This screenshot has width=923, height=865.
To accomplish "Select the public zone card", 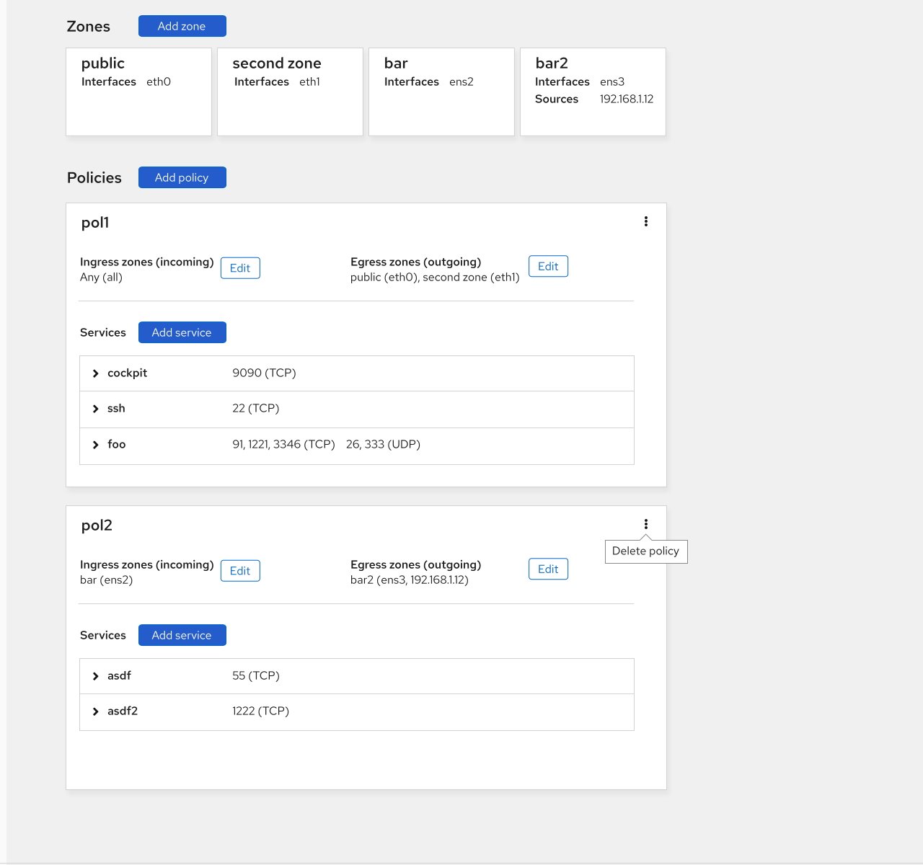I will [138, 92].
